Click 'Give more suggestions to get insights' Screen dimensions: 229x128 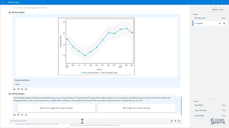[x=56, y=108]
